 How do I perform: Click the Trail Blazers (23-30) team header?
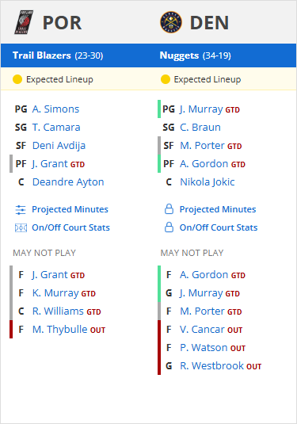58,55
